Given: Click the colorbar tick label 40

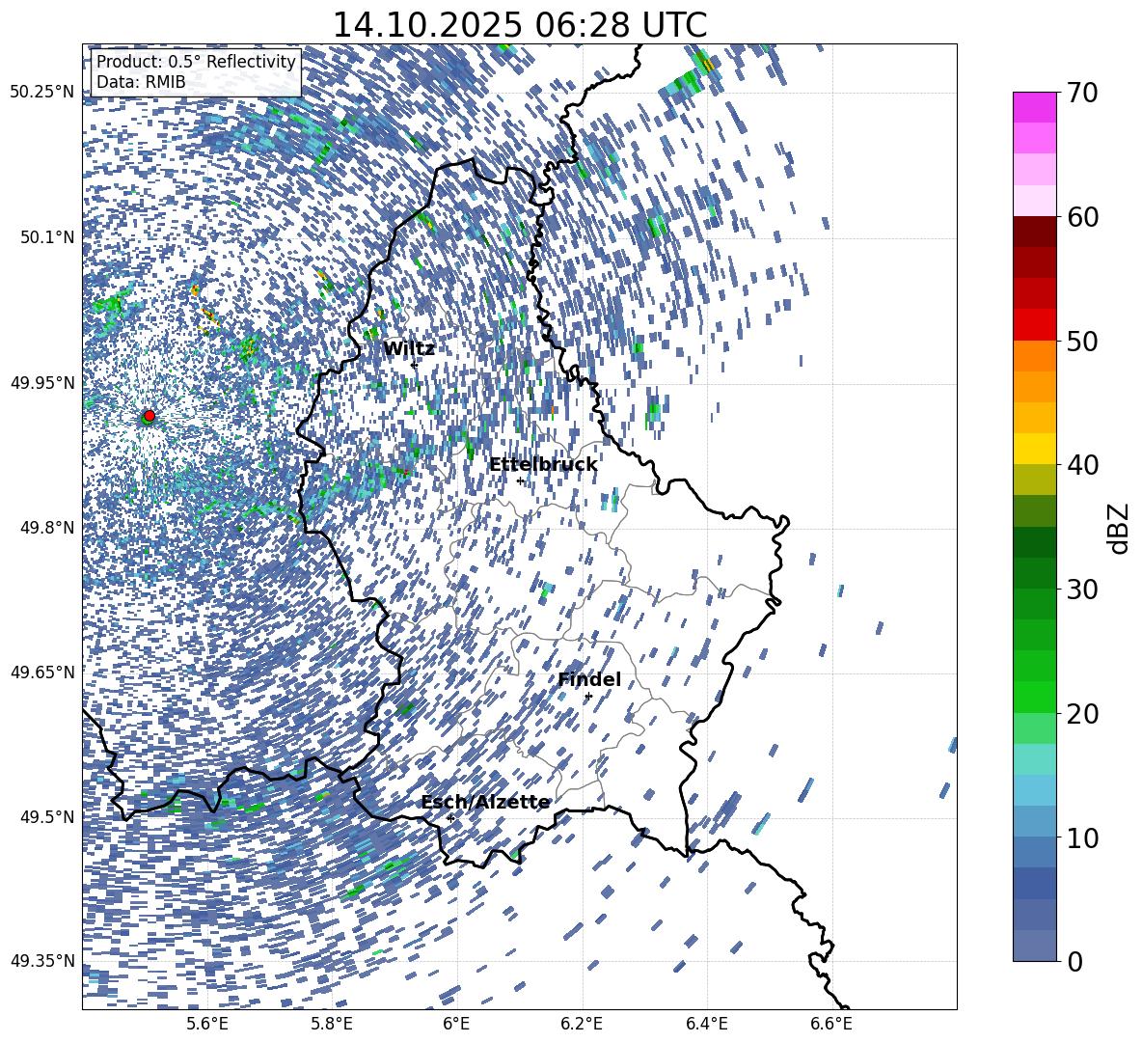Looking at the screenshot, I should (x=1082, y=465).
